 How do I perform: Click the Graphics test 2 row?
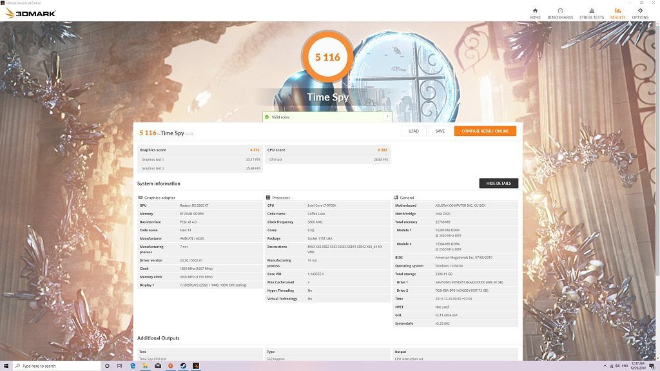pyautogui.click(x=200, y=168)
